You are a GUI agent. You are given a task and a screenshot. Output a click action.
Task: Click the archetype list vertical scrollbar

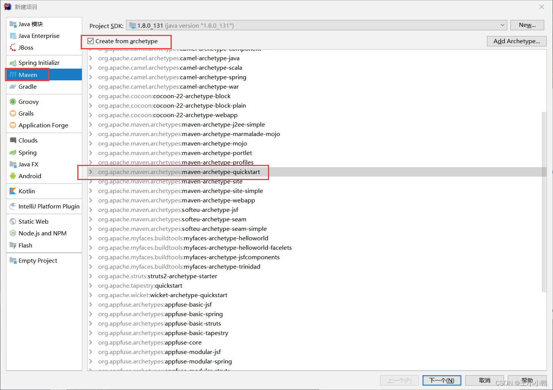coord(544,202)
